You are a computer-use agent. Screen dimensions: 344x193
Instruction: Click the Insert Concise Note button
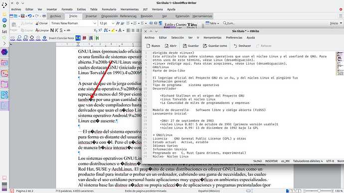(61, 38)
